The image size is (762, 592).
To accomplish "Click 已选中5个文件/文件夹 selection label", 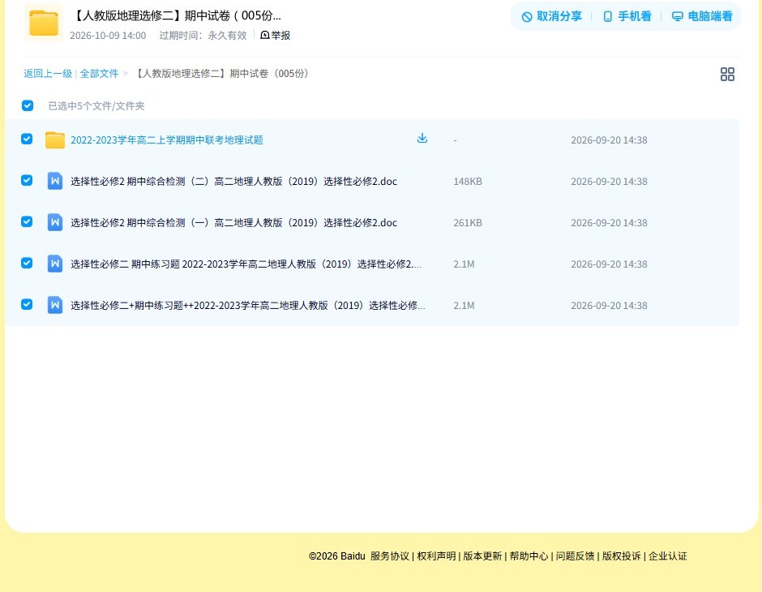I will click(96, 106).
